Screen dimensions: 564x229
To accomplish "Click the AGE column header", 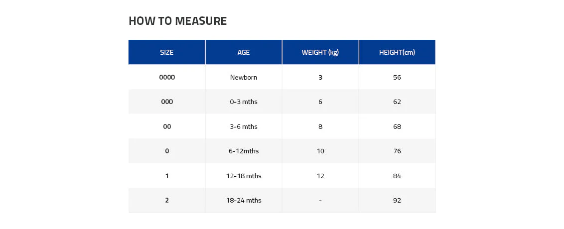I will [x=244, y=52].
